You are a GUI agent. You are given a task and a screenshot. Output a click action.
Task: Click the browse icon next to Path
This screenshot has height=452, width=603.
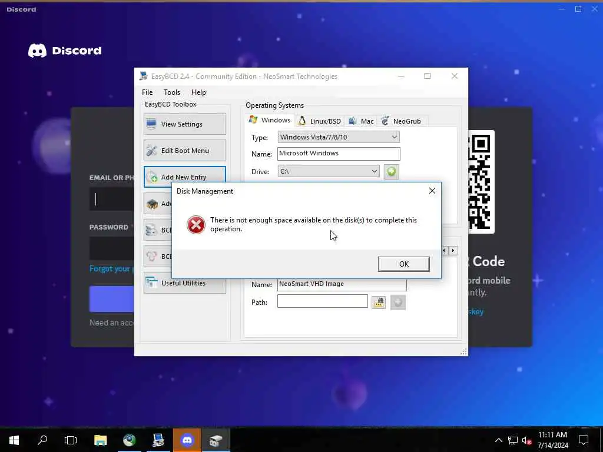click(379, 303)
